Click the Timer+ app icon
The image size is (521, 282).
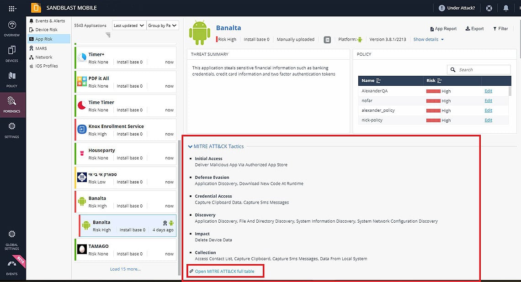tap(82, 57)
